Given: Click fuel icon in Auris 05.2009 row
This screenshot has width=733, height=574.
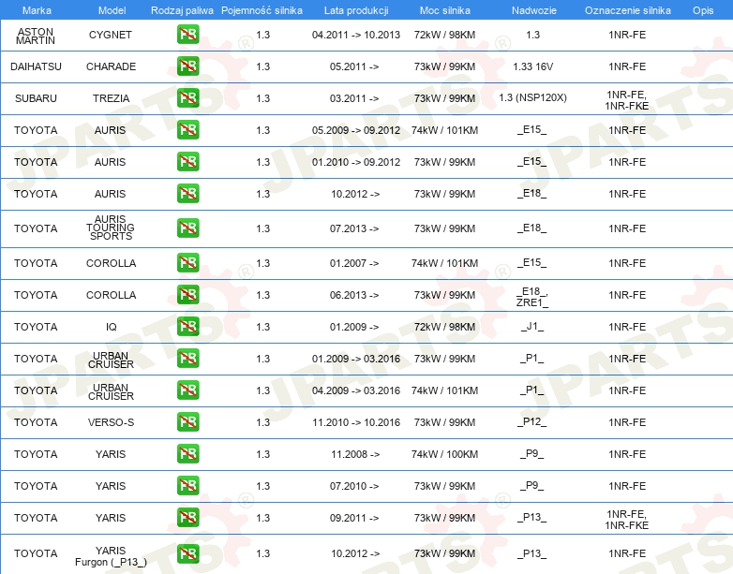Looking at the screenshot, I should (187, 130).
